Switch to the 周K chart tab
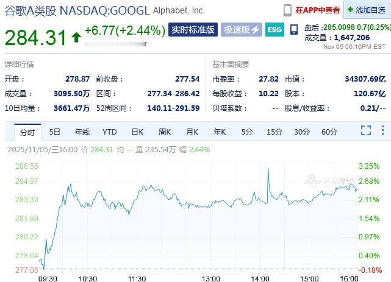Viewport: 391px width, 282px height. 165,132
